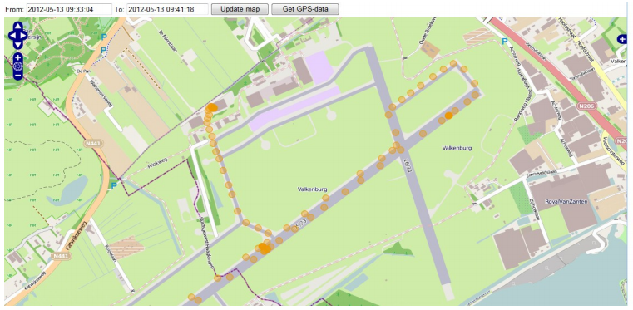This screenshot has width=633, height=310.
Task: Click the parking P icon near Prickweg
Action: point(114,185)
